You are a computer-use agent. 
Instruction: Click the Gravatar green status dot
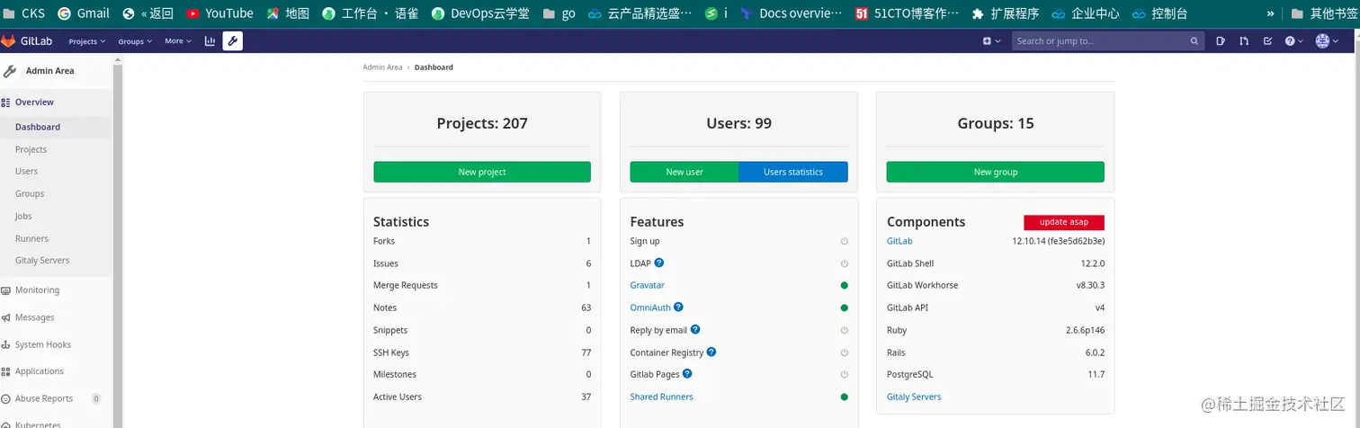click(844, 285)
